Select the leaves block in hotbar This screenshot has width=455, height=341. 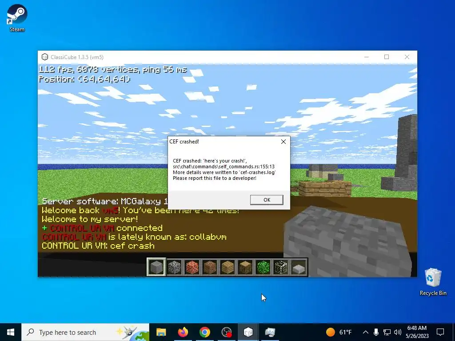point(263,267)
